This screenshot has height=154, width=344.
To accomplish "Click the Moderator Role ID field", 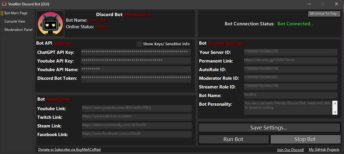I will 291,78.
